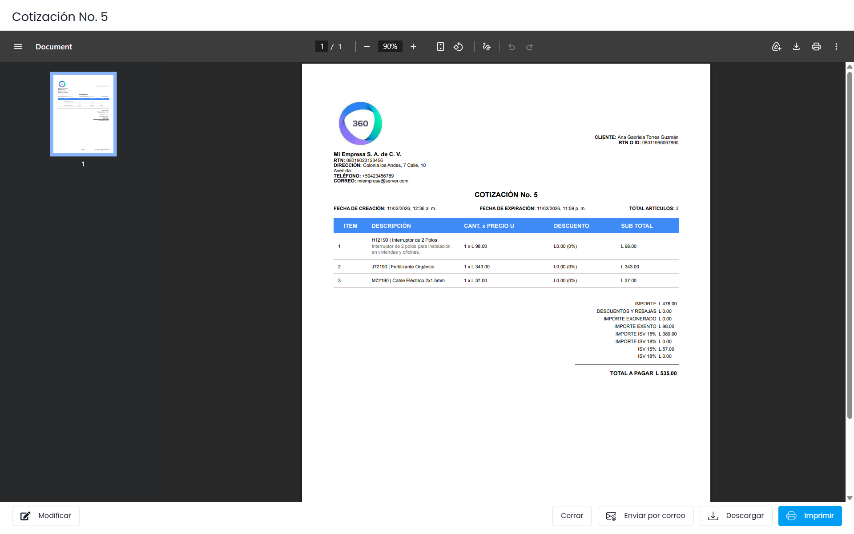Viewport: 854px width, 534px height.
Task: Click the Descargar button
Action: [736, 516]
